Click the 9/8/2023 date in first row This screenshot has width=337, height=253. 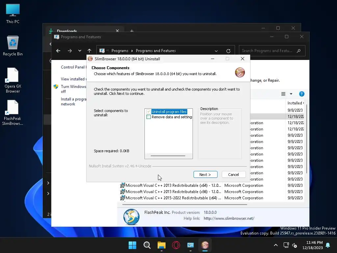[295, 110]
